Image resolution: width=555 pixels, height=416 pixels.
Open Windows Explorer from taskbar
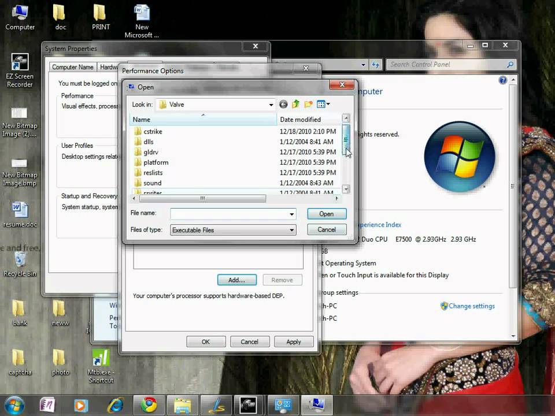[x=183, y=406]
